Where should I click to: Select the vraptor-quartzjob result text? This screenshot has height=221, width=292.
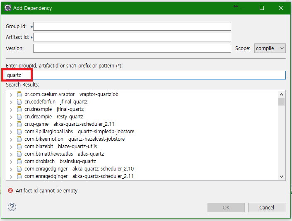click(x=99, y=94)
